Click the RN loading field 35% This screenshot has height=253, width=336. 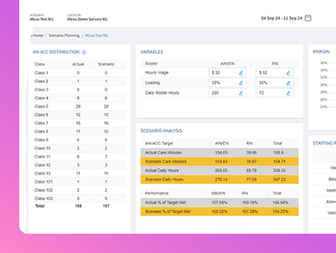click(275, 83)
